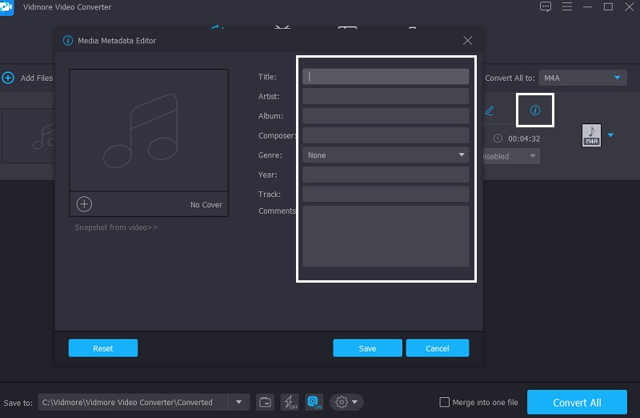This screenshot has height=418, width=640.
Task: Expand the Genre dropdown
Action: click(385, 155)
